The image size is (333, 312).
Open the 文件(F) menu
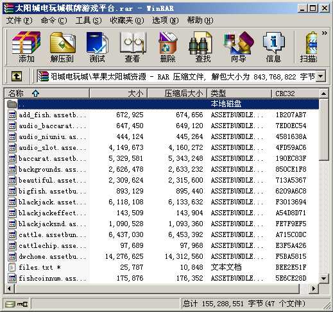19,21
